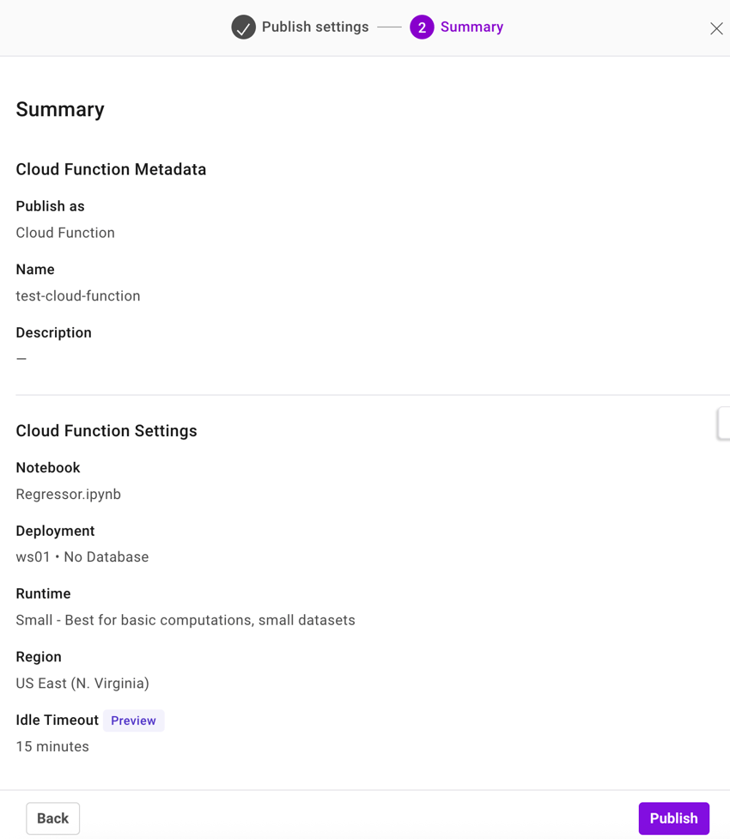Click Publish to deploy the cloud function
The height and width of the screenshot is (839, 730).
(673, 818)
